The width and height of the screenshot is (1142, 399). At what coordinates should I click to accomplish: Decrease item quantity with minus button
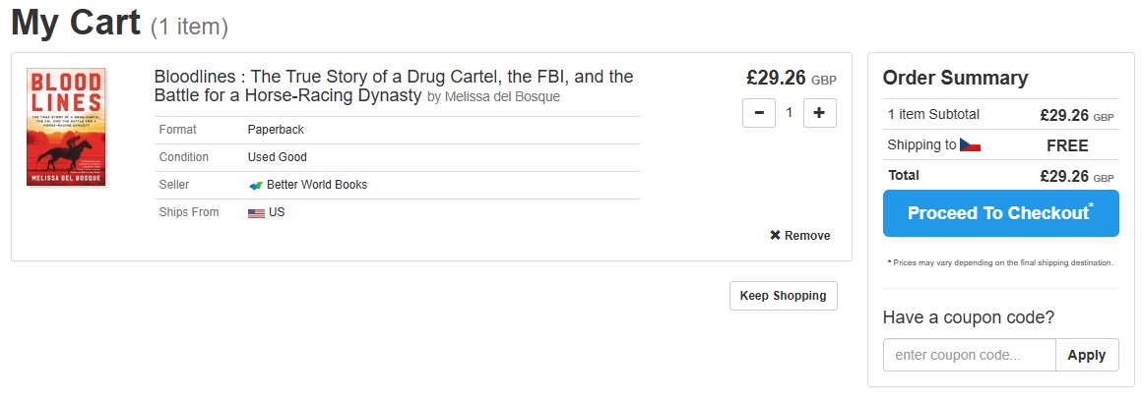click(x=758, y=113)
